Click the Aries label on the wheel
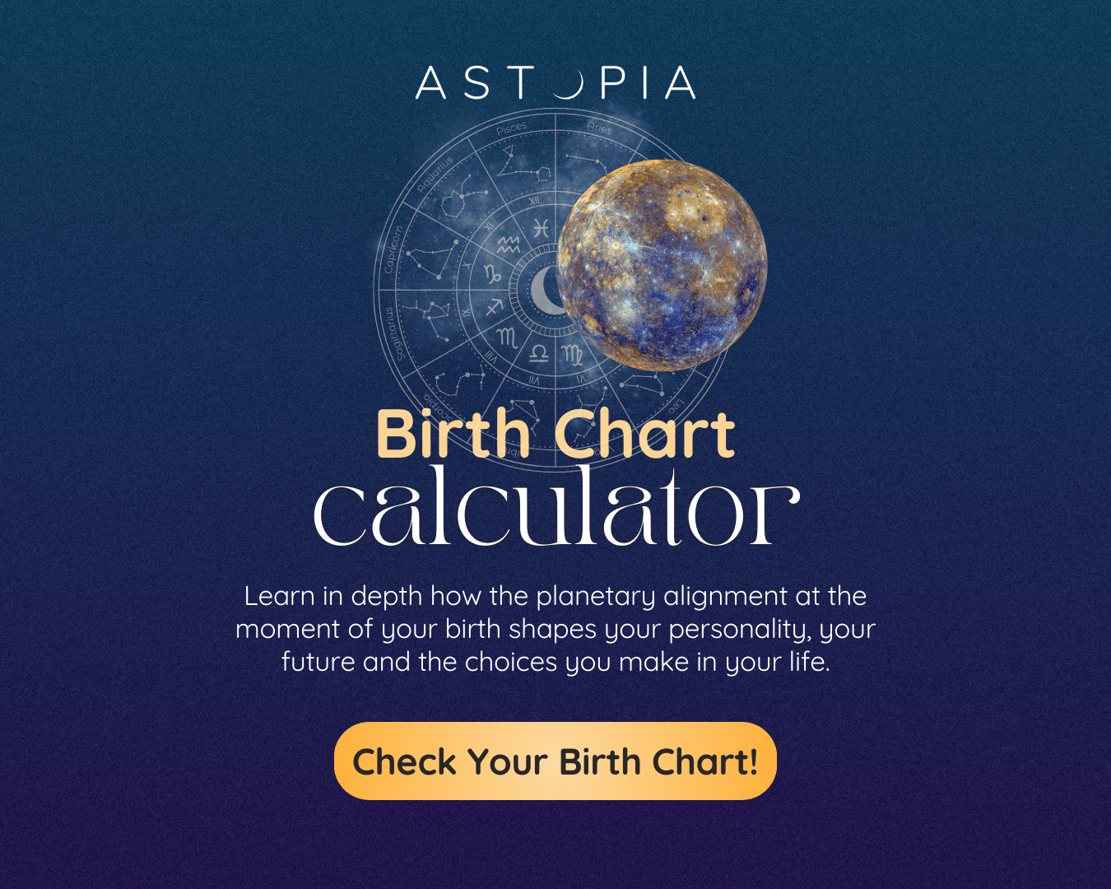Screen dimensions: 1111x889 click(x=599, y=128)
